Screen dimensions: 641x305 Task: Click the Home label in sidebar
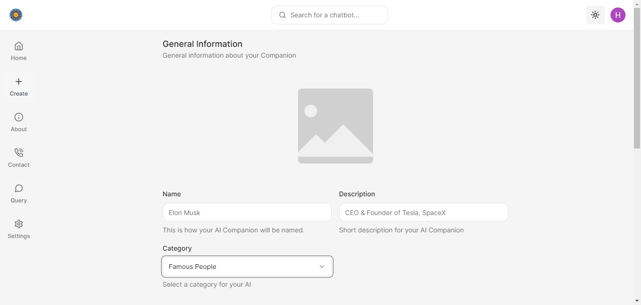(x=19, y=58)
